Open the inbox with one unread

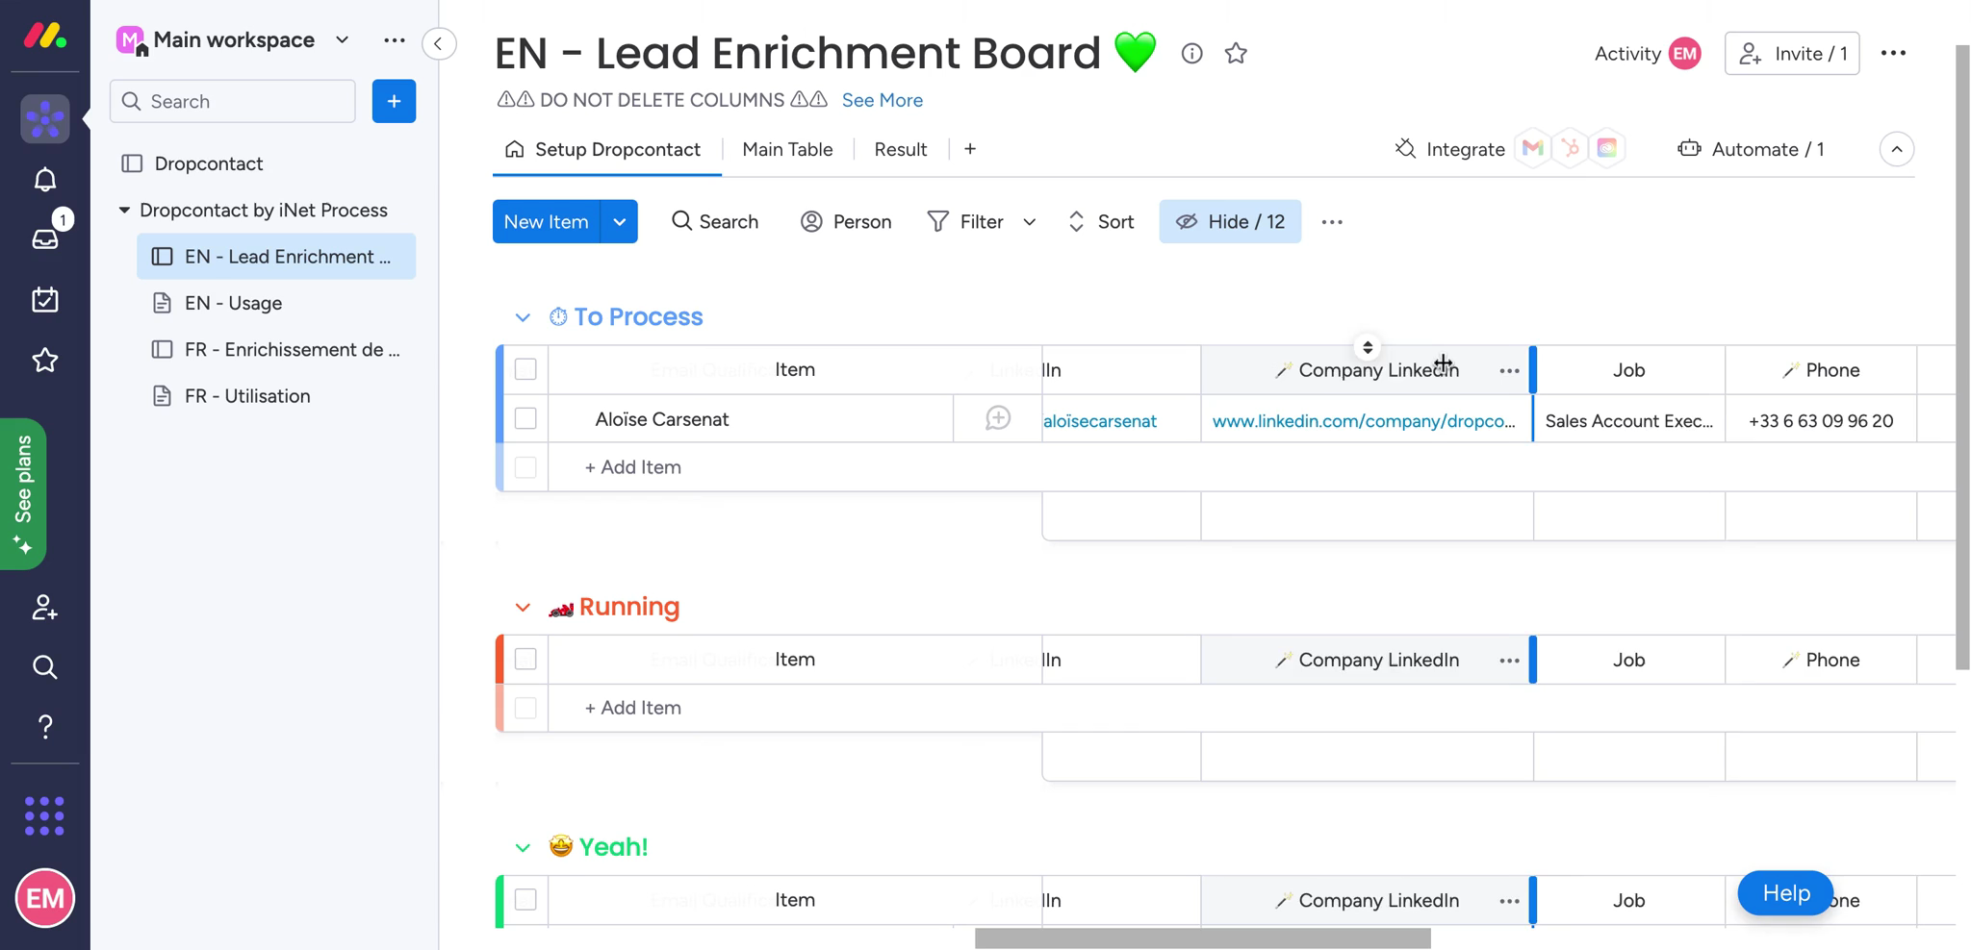45,238
